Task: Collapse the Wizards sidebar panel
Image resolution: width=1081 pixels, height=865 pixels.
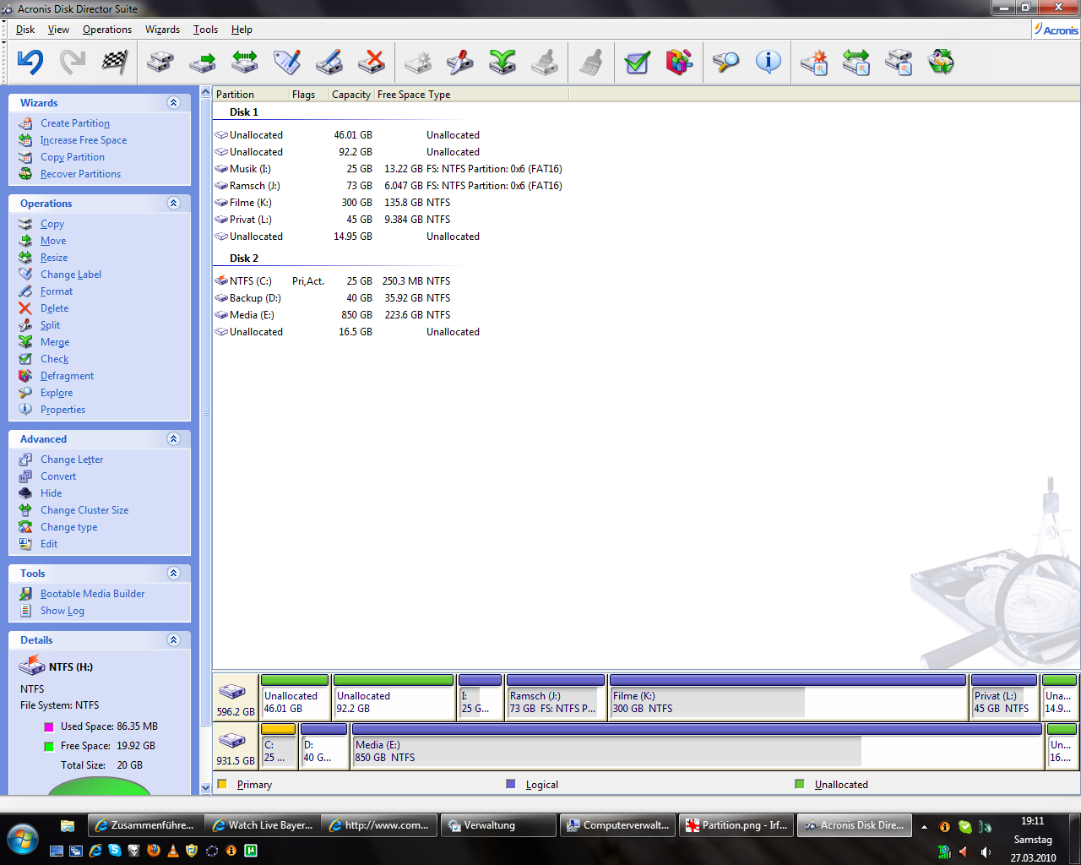Action: tap(174, 102)
